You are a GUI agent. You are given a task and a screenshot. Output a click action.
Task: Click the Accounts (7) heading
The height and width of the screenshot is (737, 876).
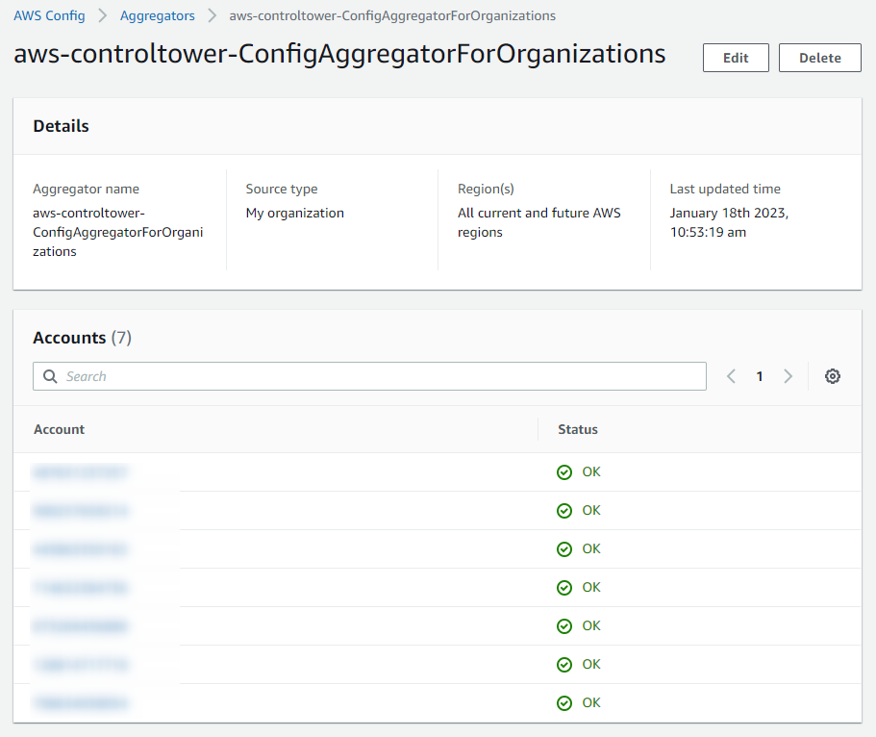(x=82, y=338)
